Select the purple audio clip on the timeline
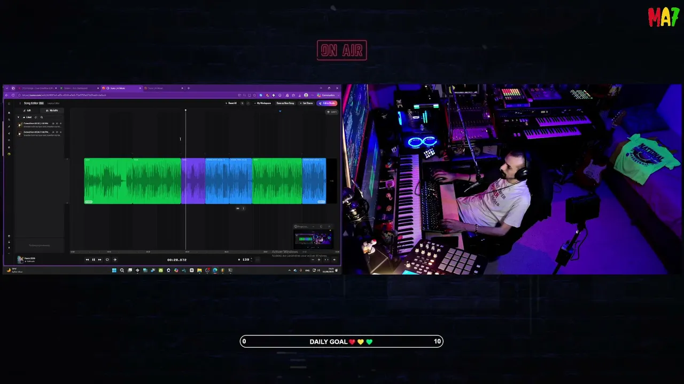Screen dimensions: 684x384 pyautogui.click(x=193, y=181)
